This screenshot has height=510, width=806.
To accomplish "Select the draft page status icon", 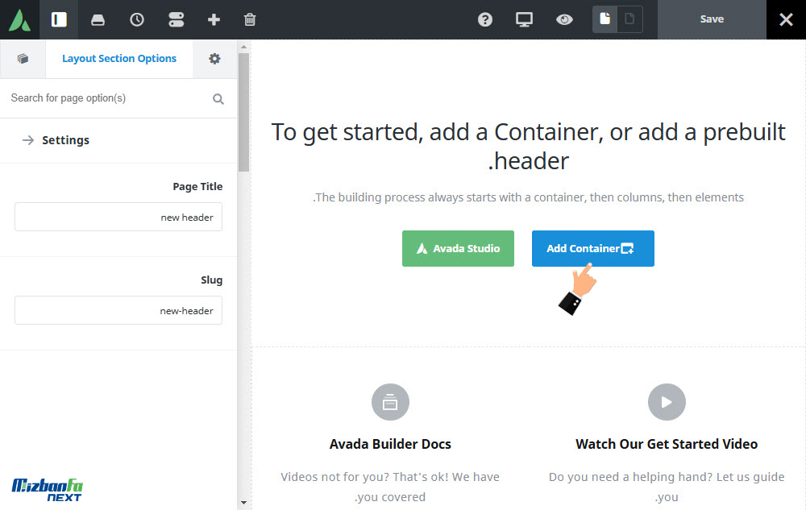I will point(629,19).
